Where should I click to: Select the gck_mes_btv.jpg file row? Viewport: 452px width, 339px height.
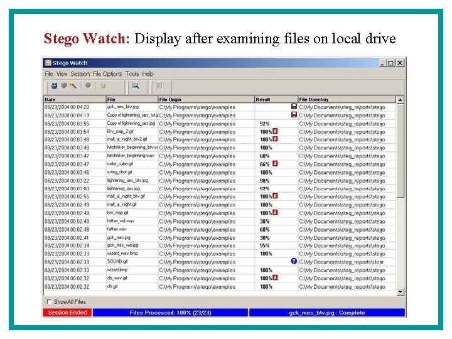(220, 107)
